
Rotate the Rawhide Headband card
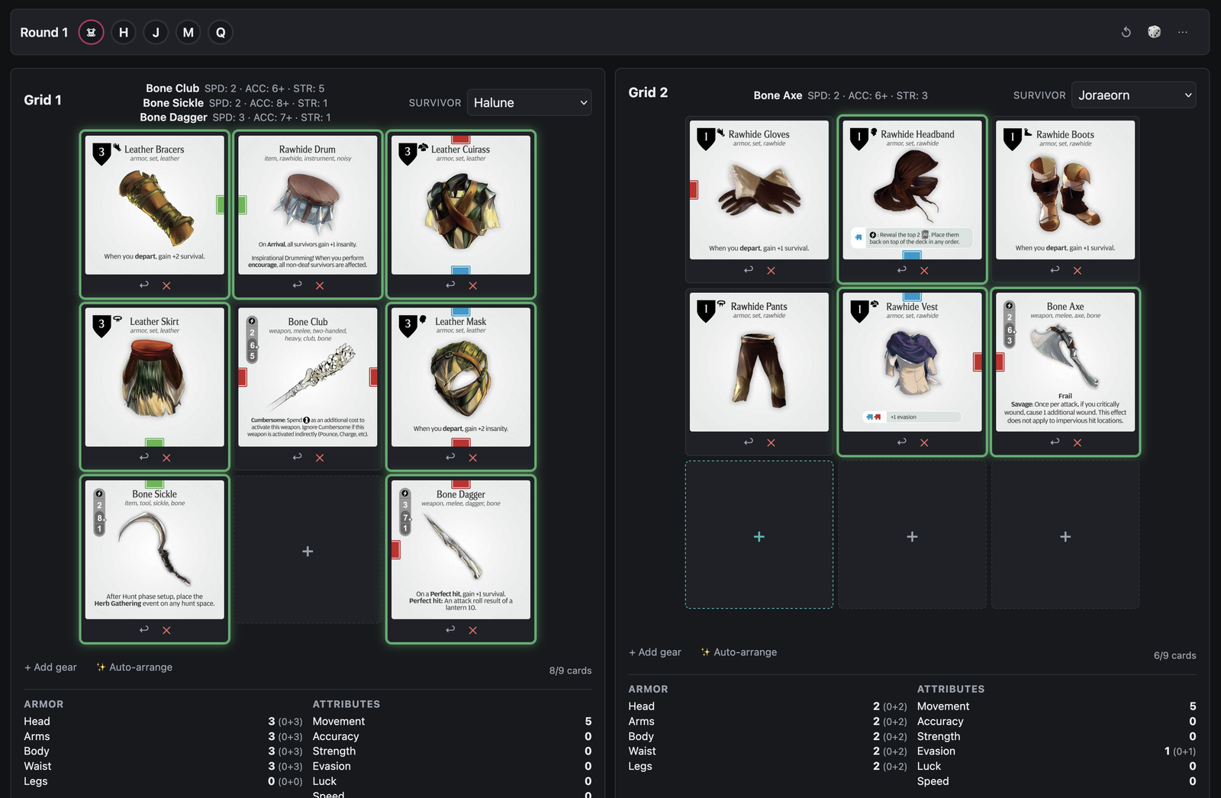pyautogui.click(x=901, y=269)
